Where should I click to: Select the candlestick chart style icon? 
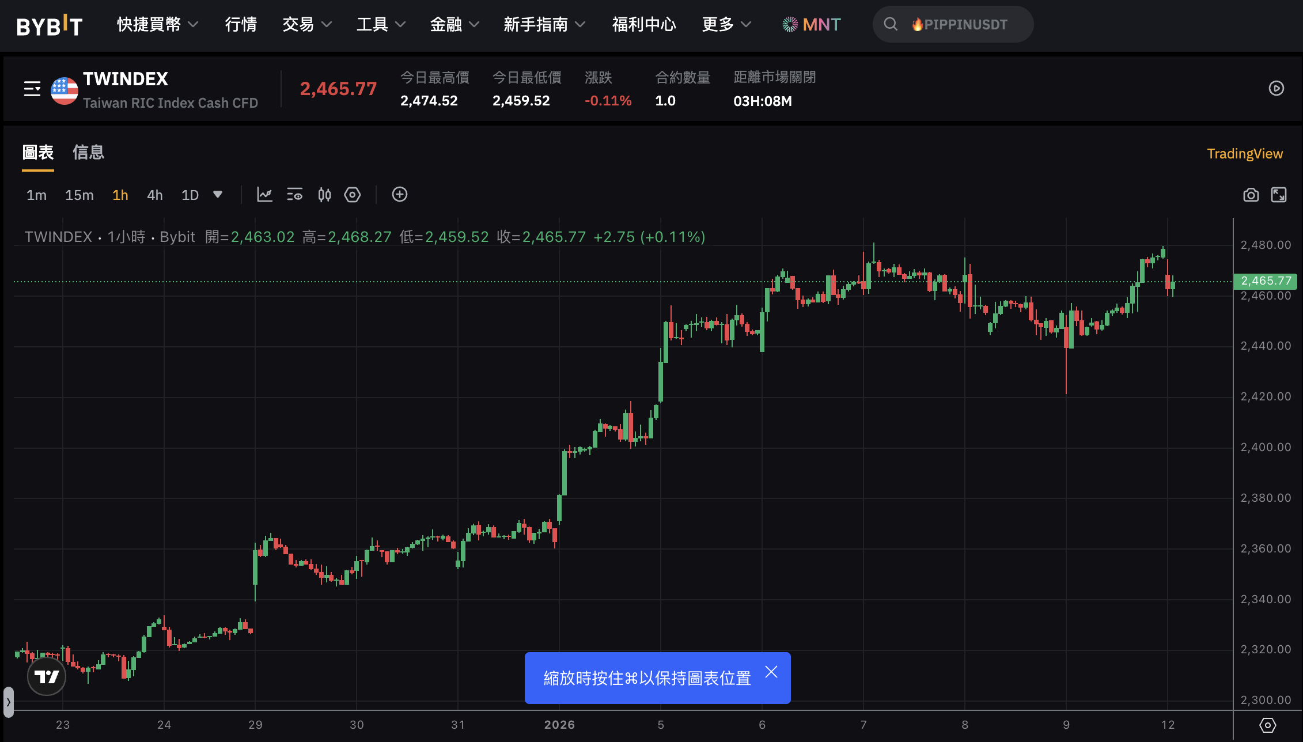pyautogui.click(x=324, y=195)
